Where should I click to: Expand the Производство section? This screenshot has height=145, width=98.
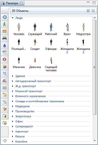[13, 111]
